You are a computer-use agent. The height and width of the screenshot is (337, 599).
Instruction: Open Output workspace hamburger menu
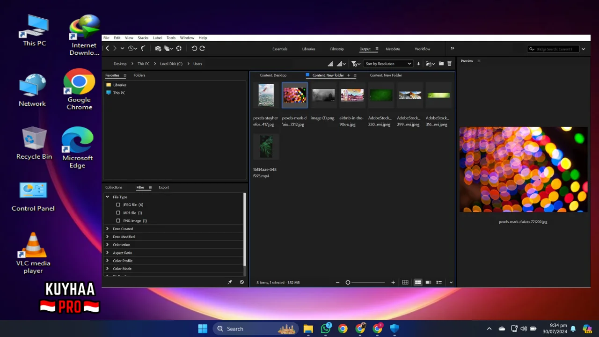[x=377, y=49]
